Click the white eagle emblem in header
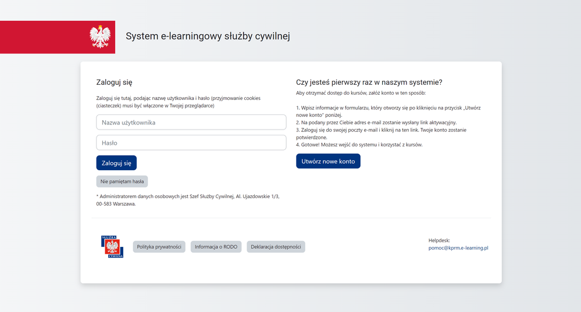The image size is (581, 312). point(100,37)
